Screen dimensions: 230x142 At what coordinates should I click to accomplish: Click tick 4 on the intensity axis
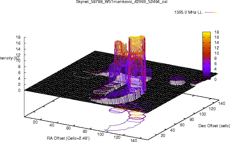click(19, 78)
